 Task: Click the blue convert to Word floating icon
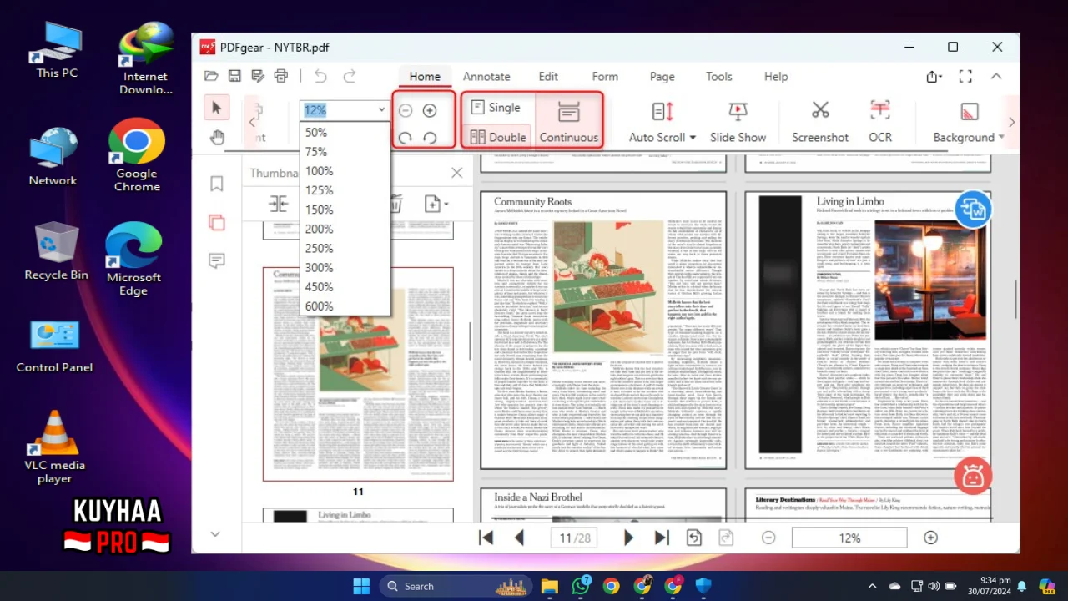[972, 210]
